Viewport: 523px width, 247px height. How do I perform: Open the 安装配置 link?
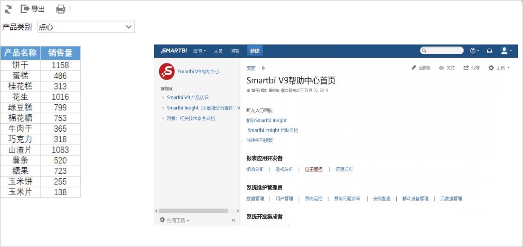[x=382, y=198]
